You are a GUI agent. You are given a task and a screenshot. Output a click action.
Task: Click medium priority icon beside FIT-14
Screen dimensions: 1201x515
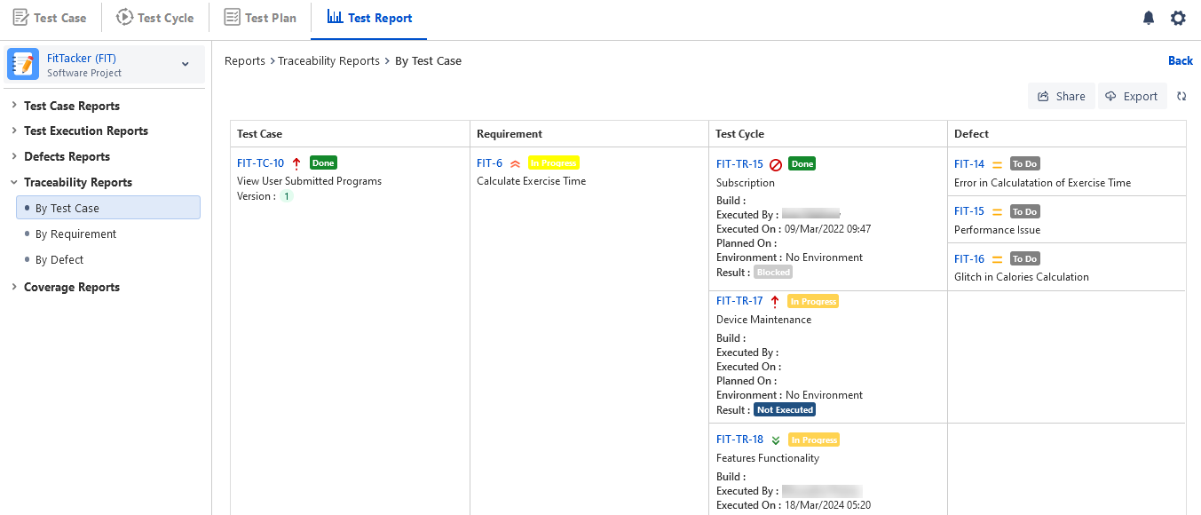(997, 164)
